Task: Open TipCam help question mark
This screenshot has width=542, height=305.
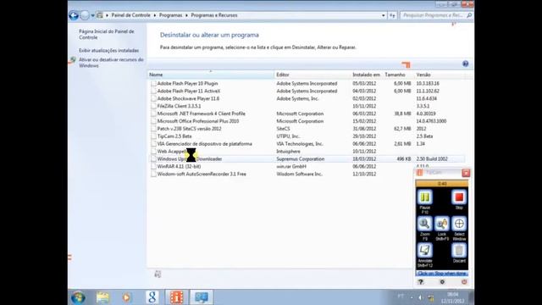Action: [x=421, y=282]
